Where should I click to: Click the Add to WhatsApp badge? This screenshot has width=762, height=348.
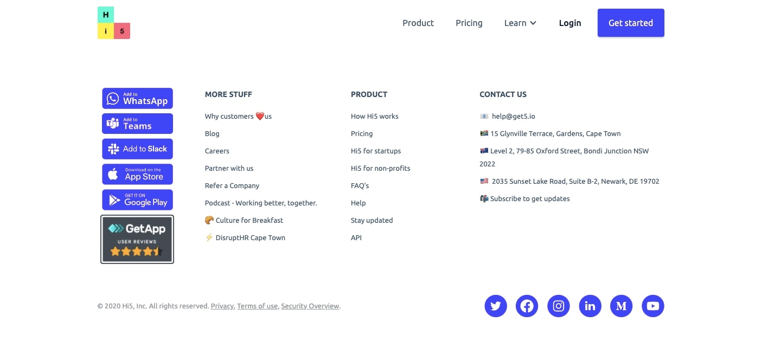pyautogui.click(x=137, y=98)
